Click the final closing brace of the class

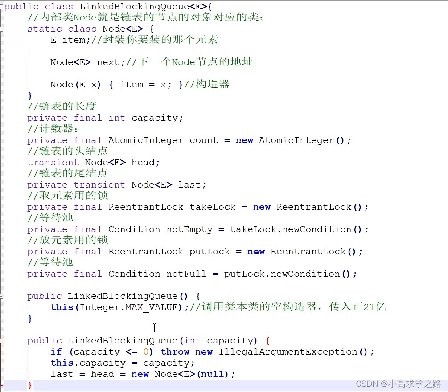(x=30, y=385)
